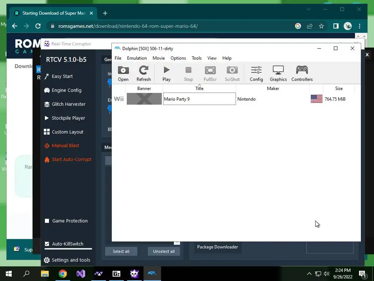The image size is (374, 281).
Task: Click the Nintendo maker cell
Action: [x=247, y=99]
